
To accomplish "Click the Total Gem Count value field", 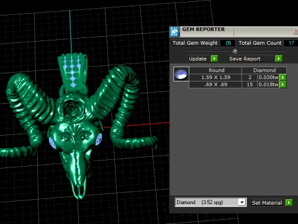I will (291, 43).
